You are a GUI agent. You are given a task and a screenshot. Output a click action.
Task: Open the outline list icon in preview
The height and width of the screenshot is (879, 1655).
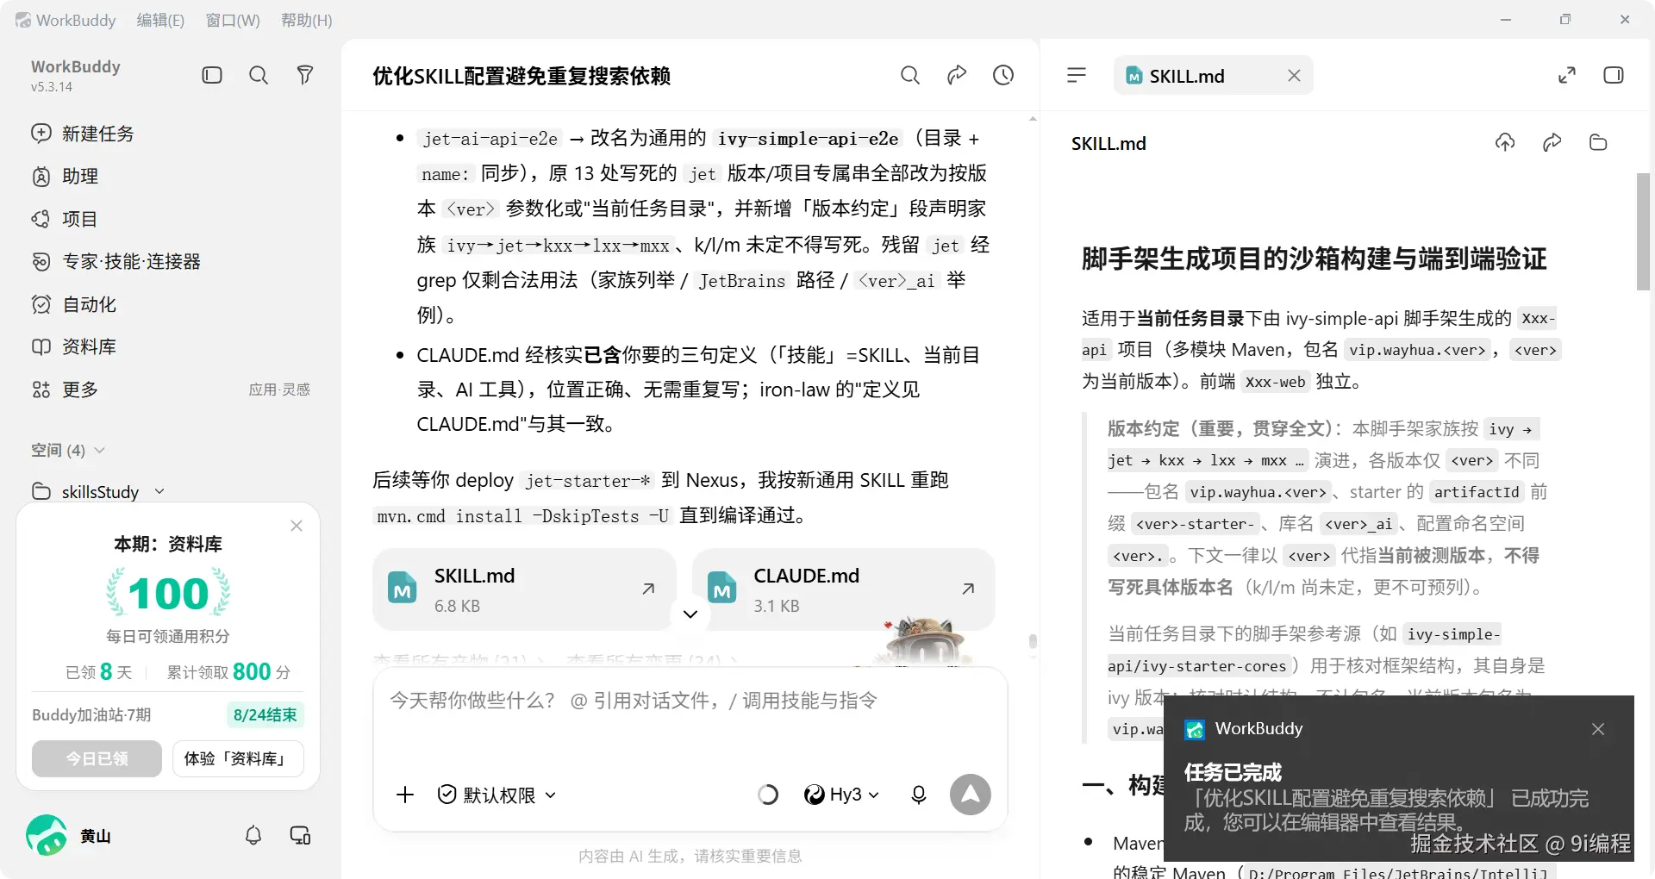(1077, 75)
